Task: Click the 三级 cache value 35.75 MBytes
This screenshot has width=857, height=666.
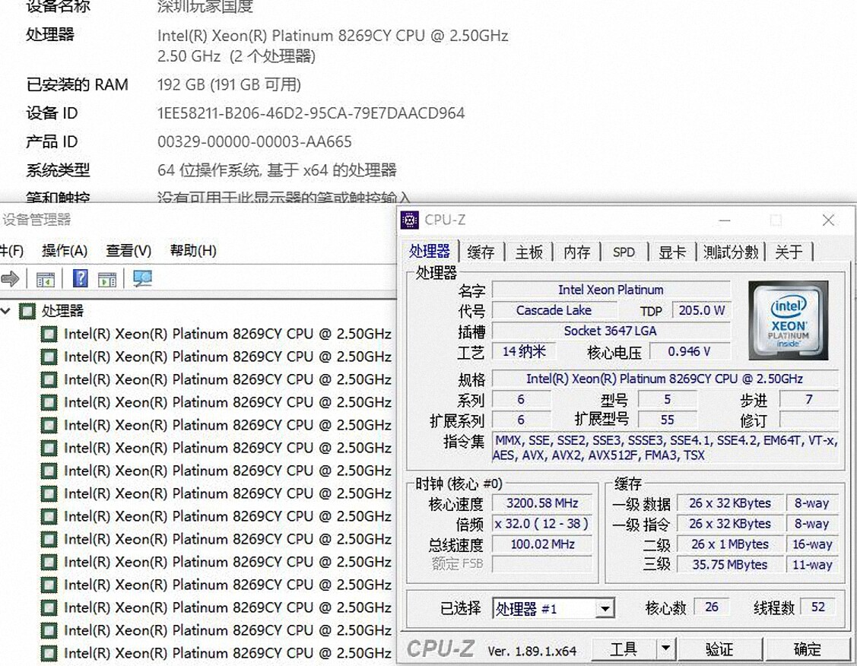Action: pos(730,564)
